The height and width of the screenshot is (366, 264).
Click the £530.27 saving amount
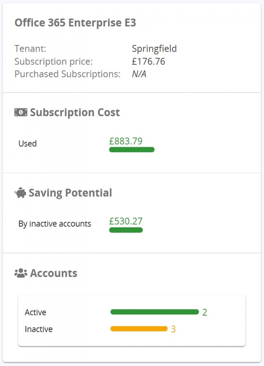click(x=126, y=221)
